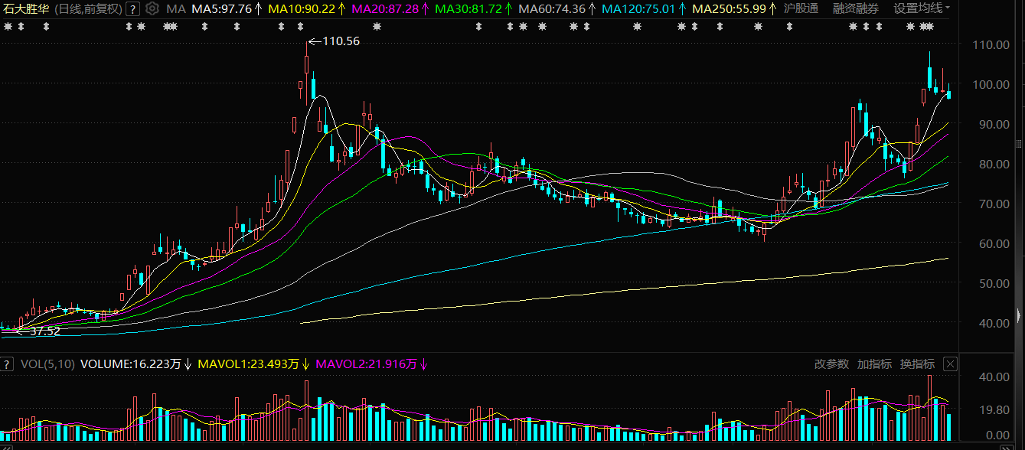Click the 沪股通 link
Image resolution: width=1025 pixels, height=450 pixels.
801,9
